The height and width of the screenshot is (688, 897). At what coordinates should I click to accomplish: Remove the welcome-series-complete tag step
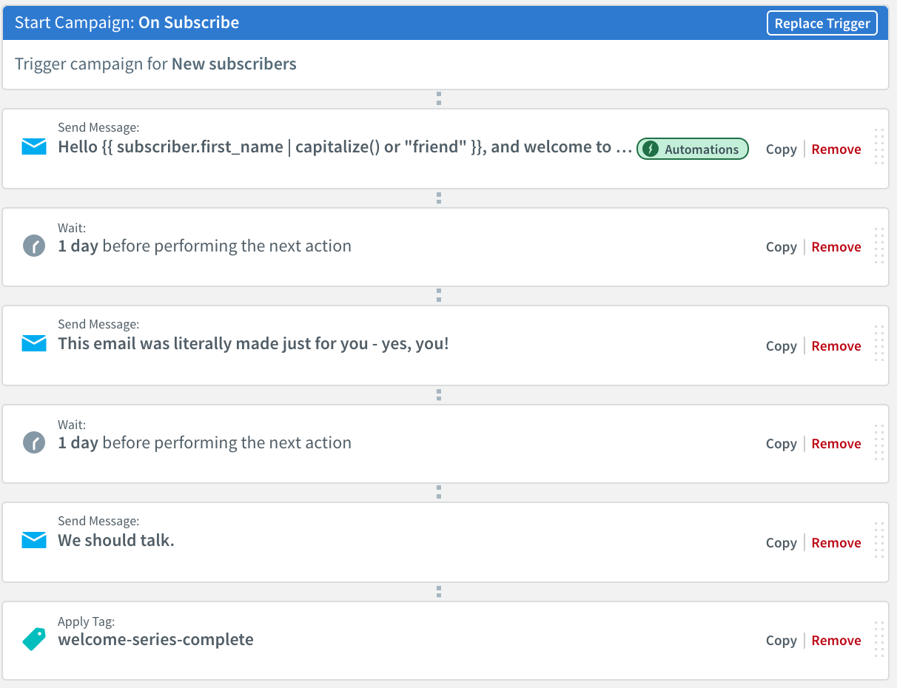click(x=836, y=640)
